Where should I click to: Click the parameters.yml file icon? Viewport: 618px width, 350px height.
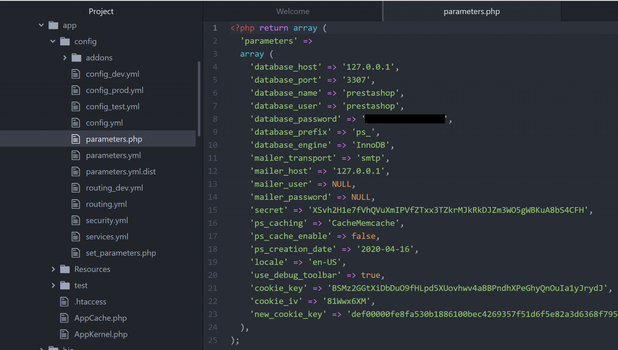point(76,155)
